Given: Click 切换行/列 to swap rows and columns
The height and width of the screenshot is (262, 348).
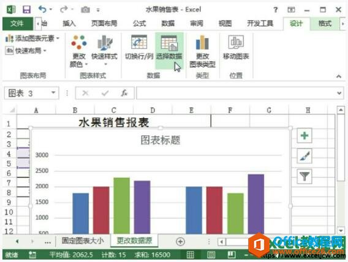Looking at the screenshot, I should click(139, 47).
